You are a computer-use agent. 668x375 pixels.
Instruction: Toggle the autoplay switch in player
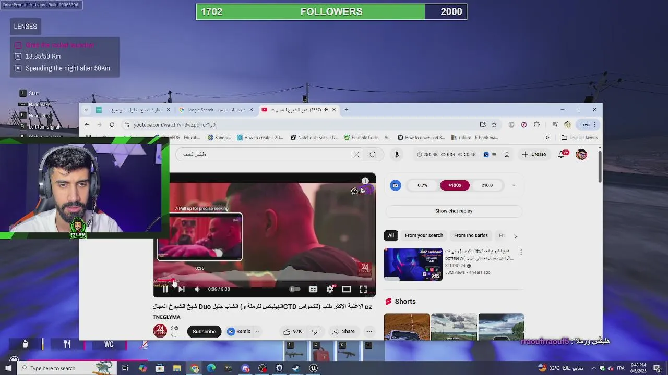(295, 289)
